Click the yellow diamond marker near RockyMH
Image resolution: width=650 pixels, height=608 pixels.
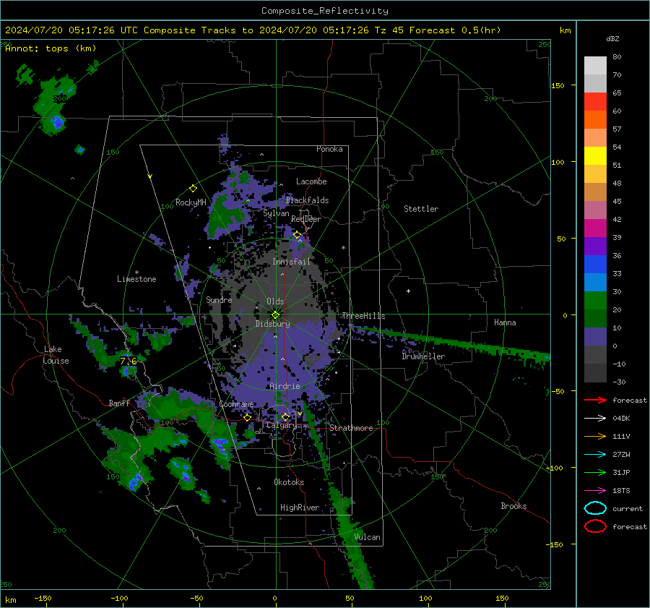tap(193, 189)
